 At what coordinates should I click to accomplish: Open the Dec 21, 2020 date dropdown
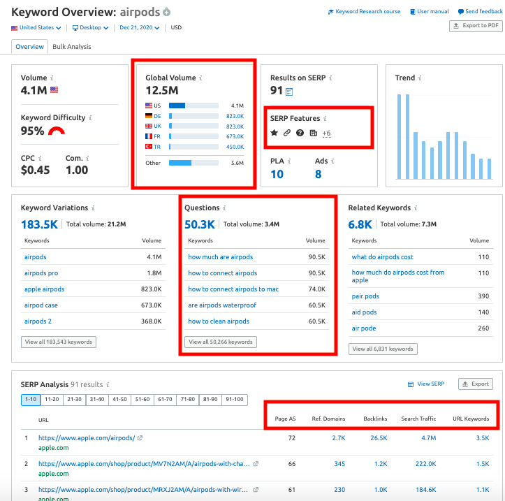140,28
